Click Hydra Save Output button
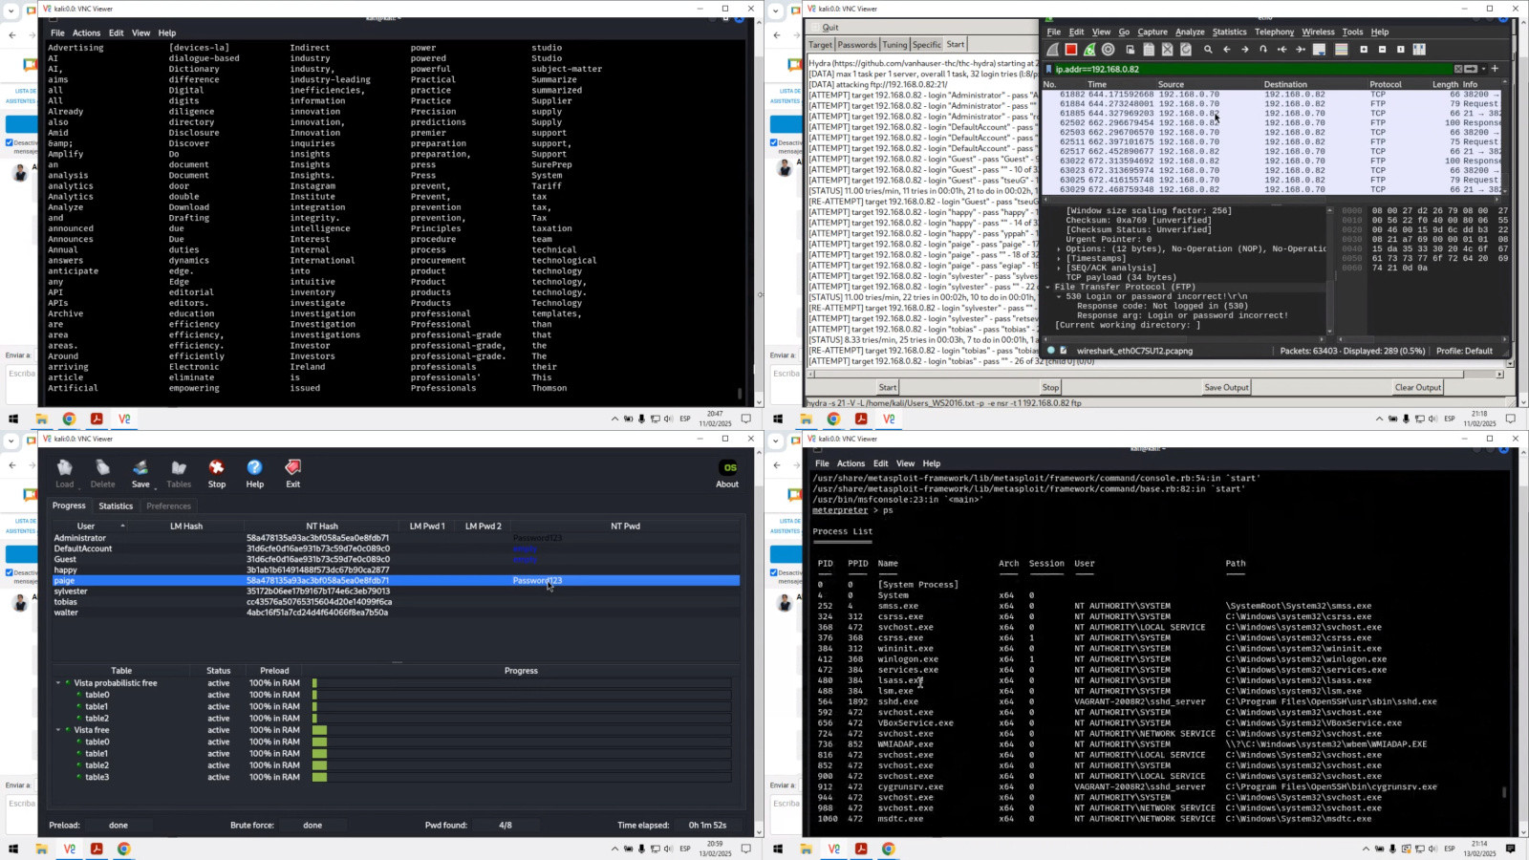 point(1226,387)
